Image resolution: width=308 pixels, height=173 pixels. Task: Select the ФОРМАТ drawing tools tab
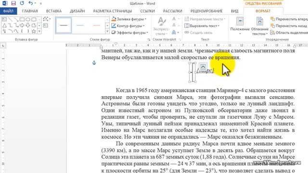[x=263, y=11]
